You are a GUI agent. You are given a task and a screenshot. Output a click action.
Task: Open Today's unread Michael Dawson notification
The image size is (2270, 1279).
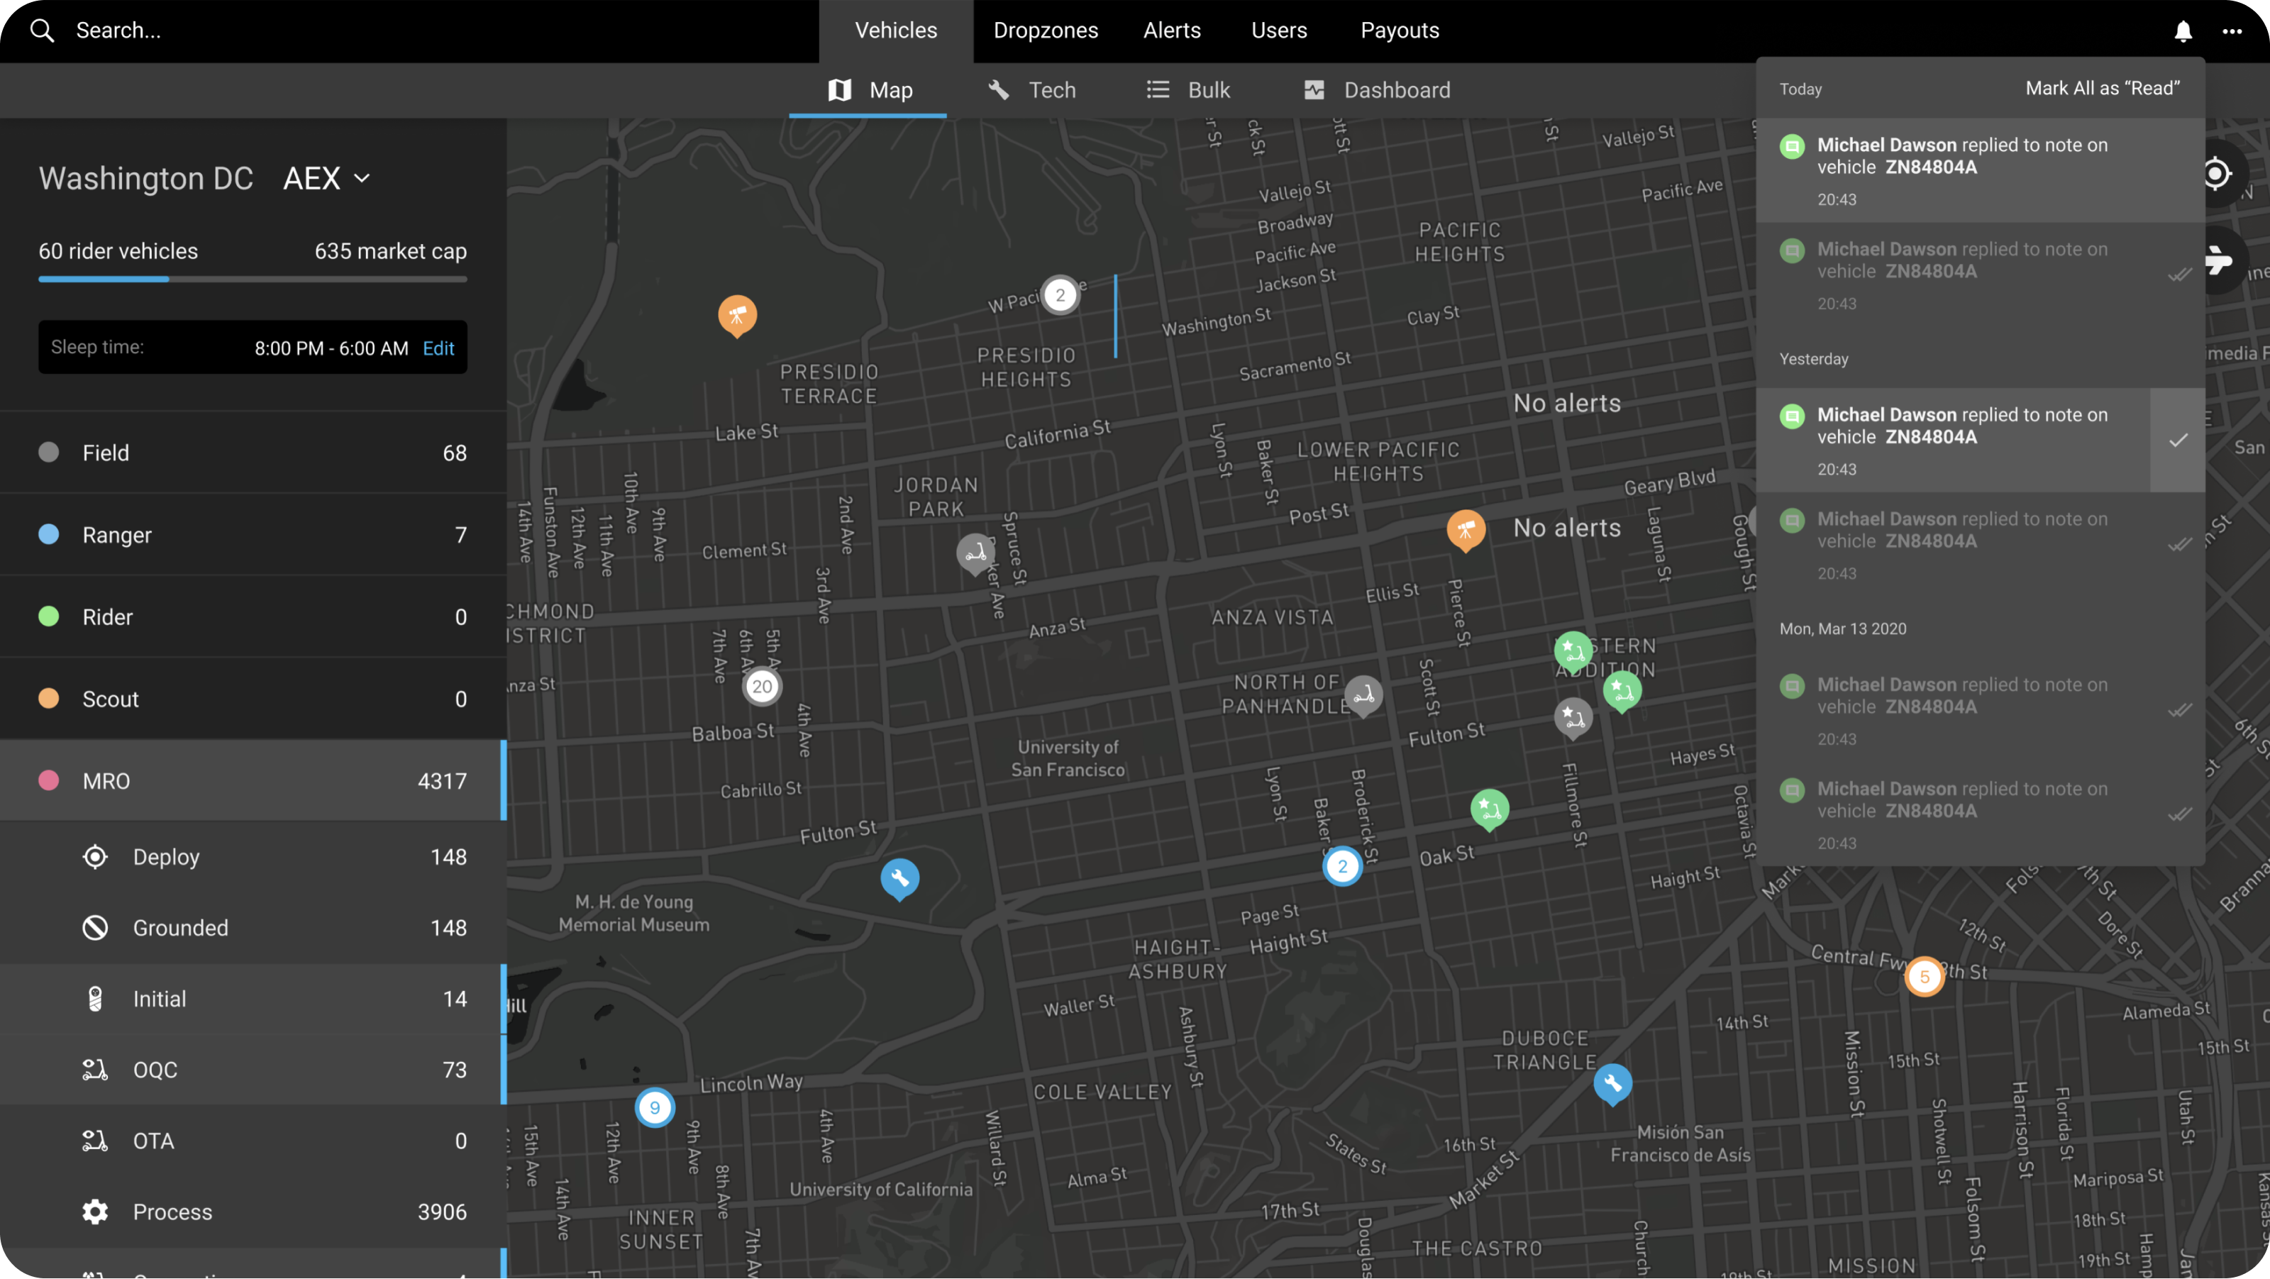pos(1980,170)
